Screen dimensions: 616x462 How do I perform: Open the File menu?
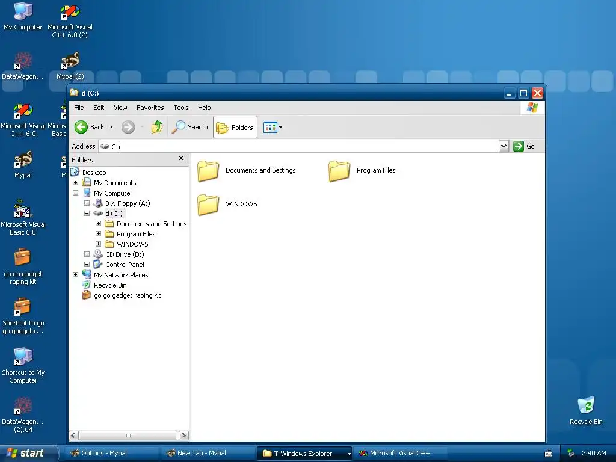[79, 108]
